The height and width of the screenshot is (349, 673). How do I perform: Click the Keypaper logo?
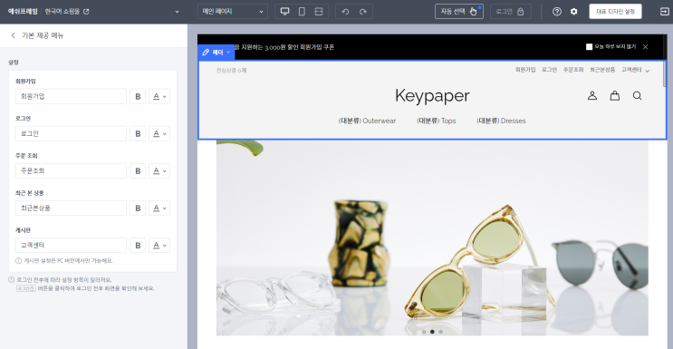432,96
